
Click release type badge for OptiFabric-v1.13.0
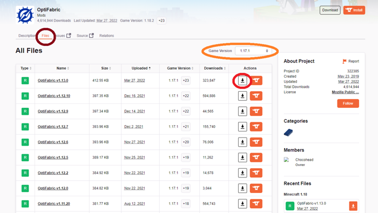pyautogui.click(x=25, y=80)
